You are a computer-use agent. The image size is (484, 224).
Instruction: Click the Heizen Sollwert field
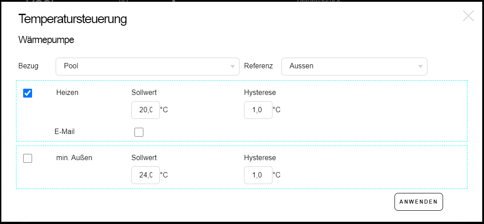(x=146, y=110)
